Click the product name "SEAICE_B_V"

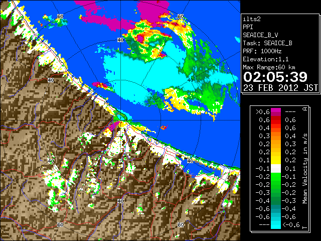tap(260, 35)
